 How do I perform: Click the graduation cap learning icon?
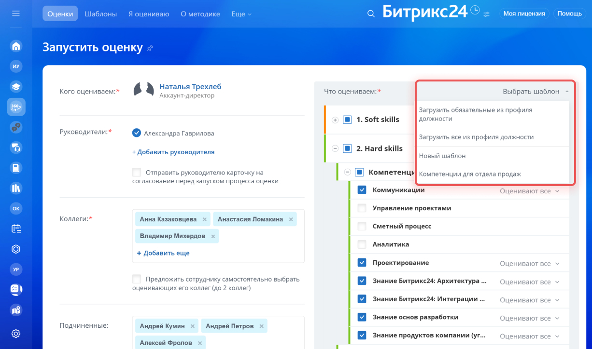tap(16, 87)
